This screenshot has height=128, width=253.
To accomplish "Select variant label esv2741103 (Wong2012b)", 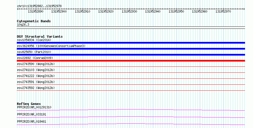I will (36, 70).
